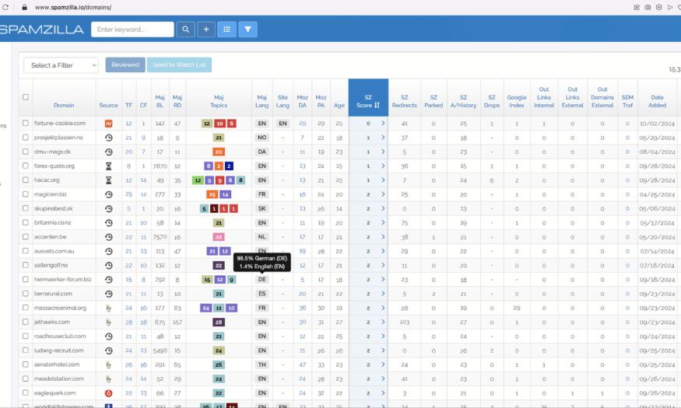Click the Send to Watch List button
This screenshot has width=681, height=408.
[179, 65]
